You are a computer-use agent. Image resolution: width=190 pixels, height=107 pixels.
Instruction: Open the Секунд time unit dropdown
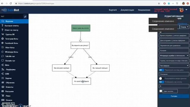point(184,27)
